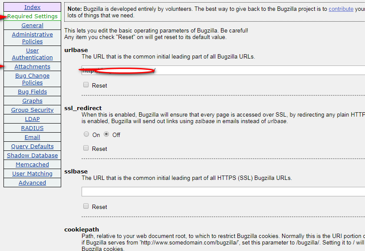365x251 pixels.
Task: Go to Query Defaults section
Action: click(x=33, y=147)
